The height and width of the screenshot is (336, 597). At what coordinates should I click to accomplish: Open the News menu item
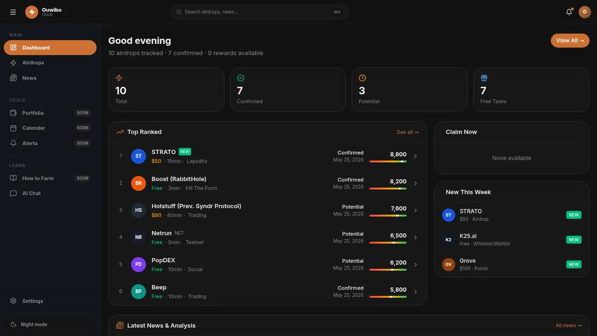tap(50, 78)
